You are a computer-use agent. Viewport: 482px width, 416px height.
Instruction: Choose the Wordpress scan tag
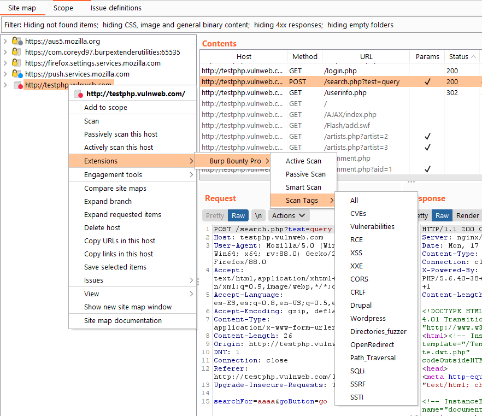click(376, 319)
